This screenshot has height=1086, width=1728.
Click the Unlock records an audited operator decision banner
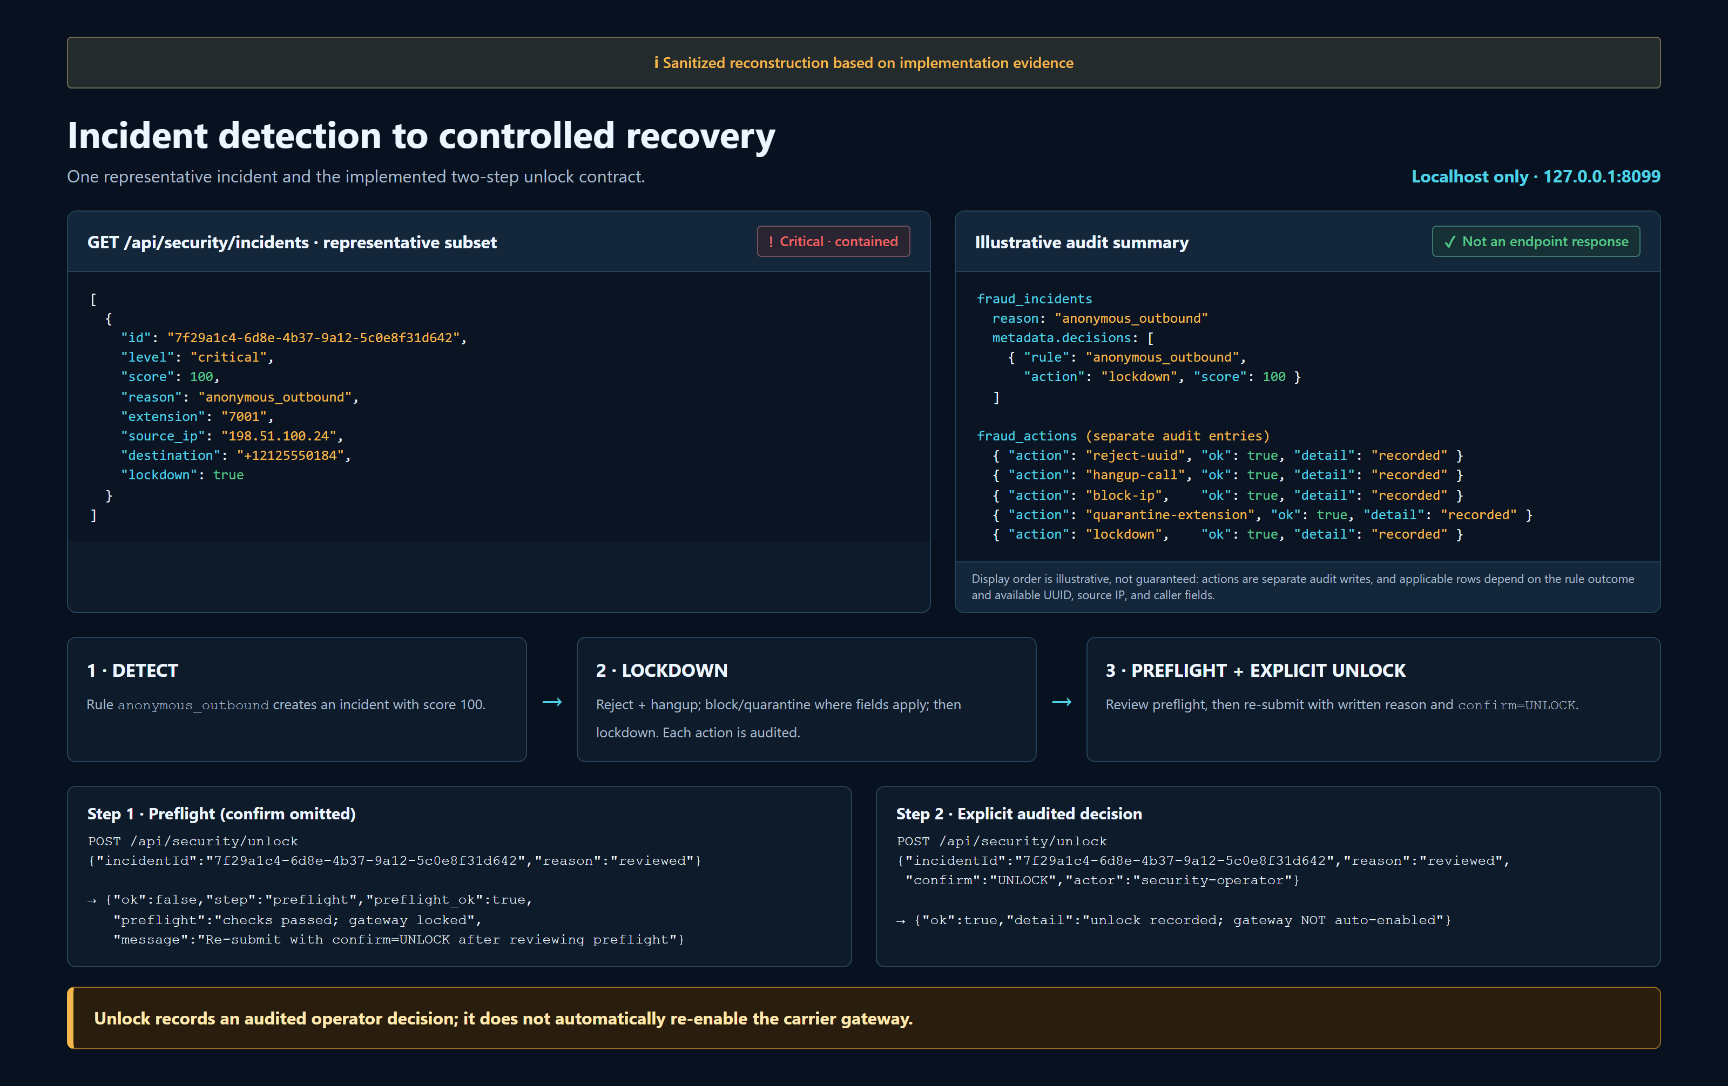(x=863, y=1018)
